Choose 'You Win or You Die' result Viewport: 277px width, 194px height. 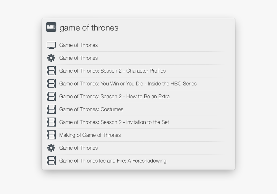(128, 84)
